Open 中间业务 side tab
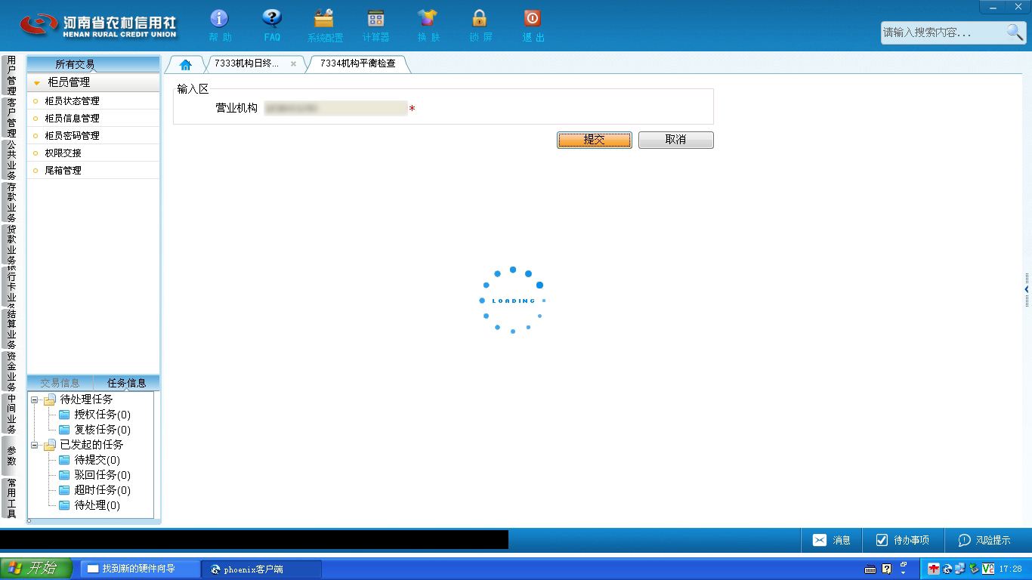 coord(11,413)
